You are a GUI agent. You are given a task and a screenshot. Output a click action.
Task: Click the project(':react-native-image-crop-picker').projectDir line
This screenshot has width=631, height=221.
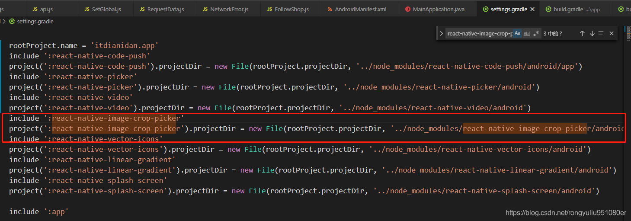tap(316, 128)
